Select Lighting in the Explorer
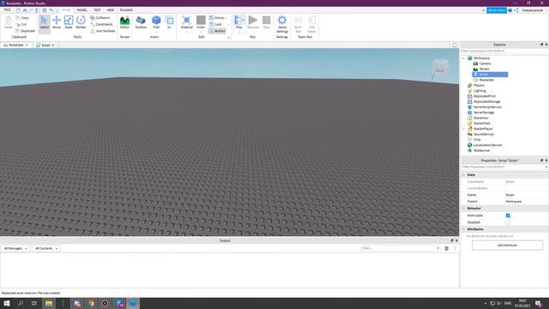 [x=480, y=91]
